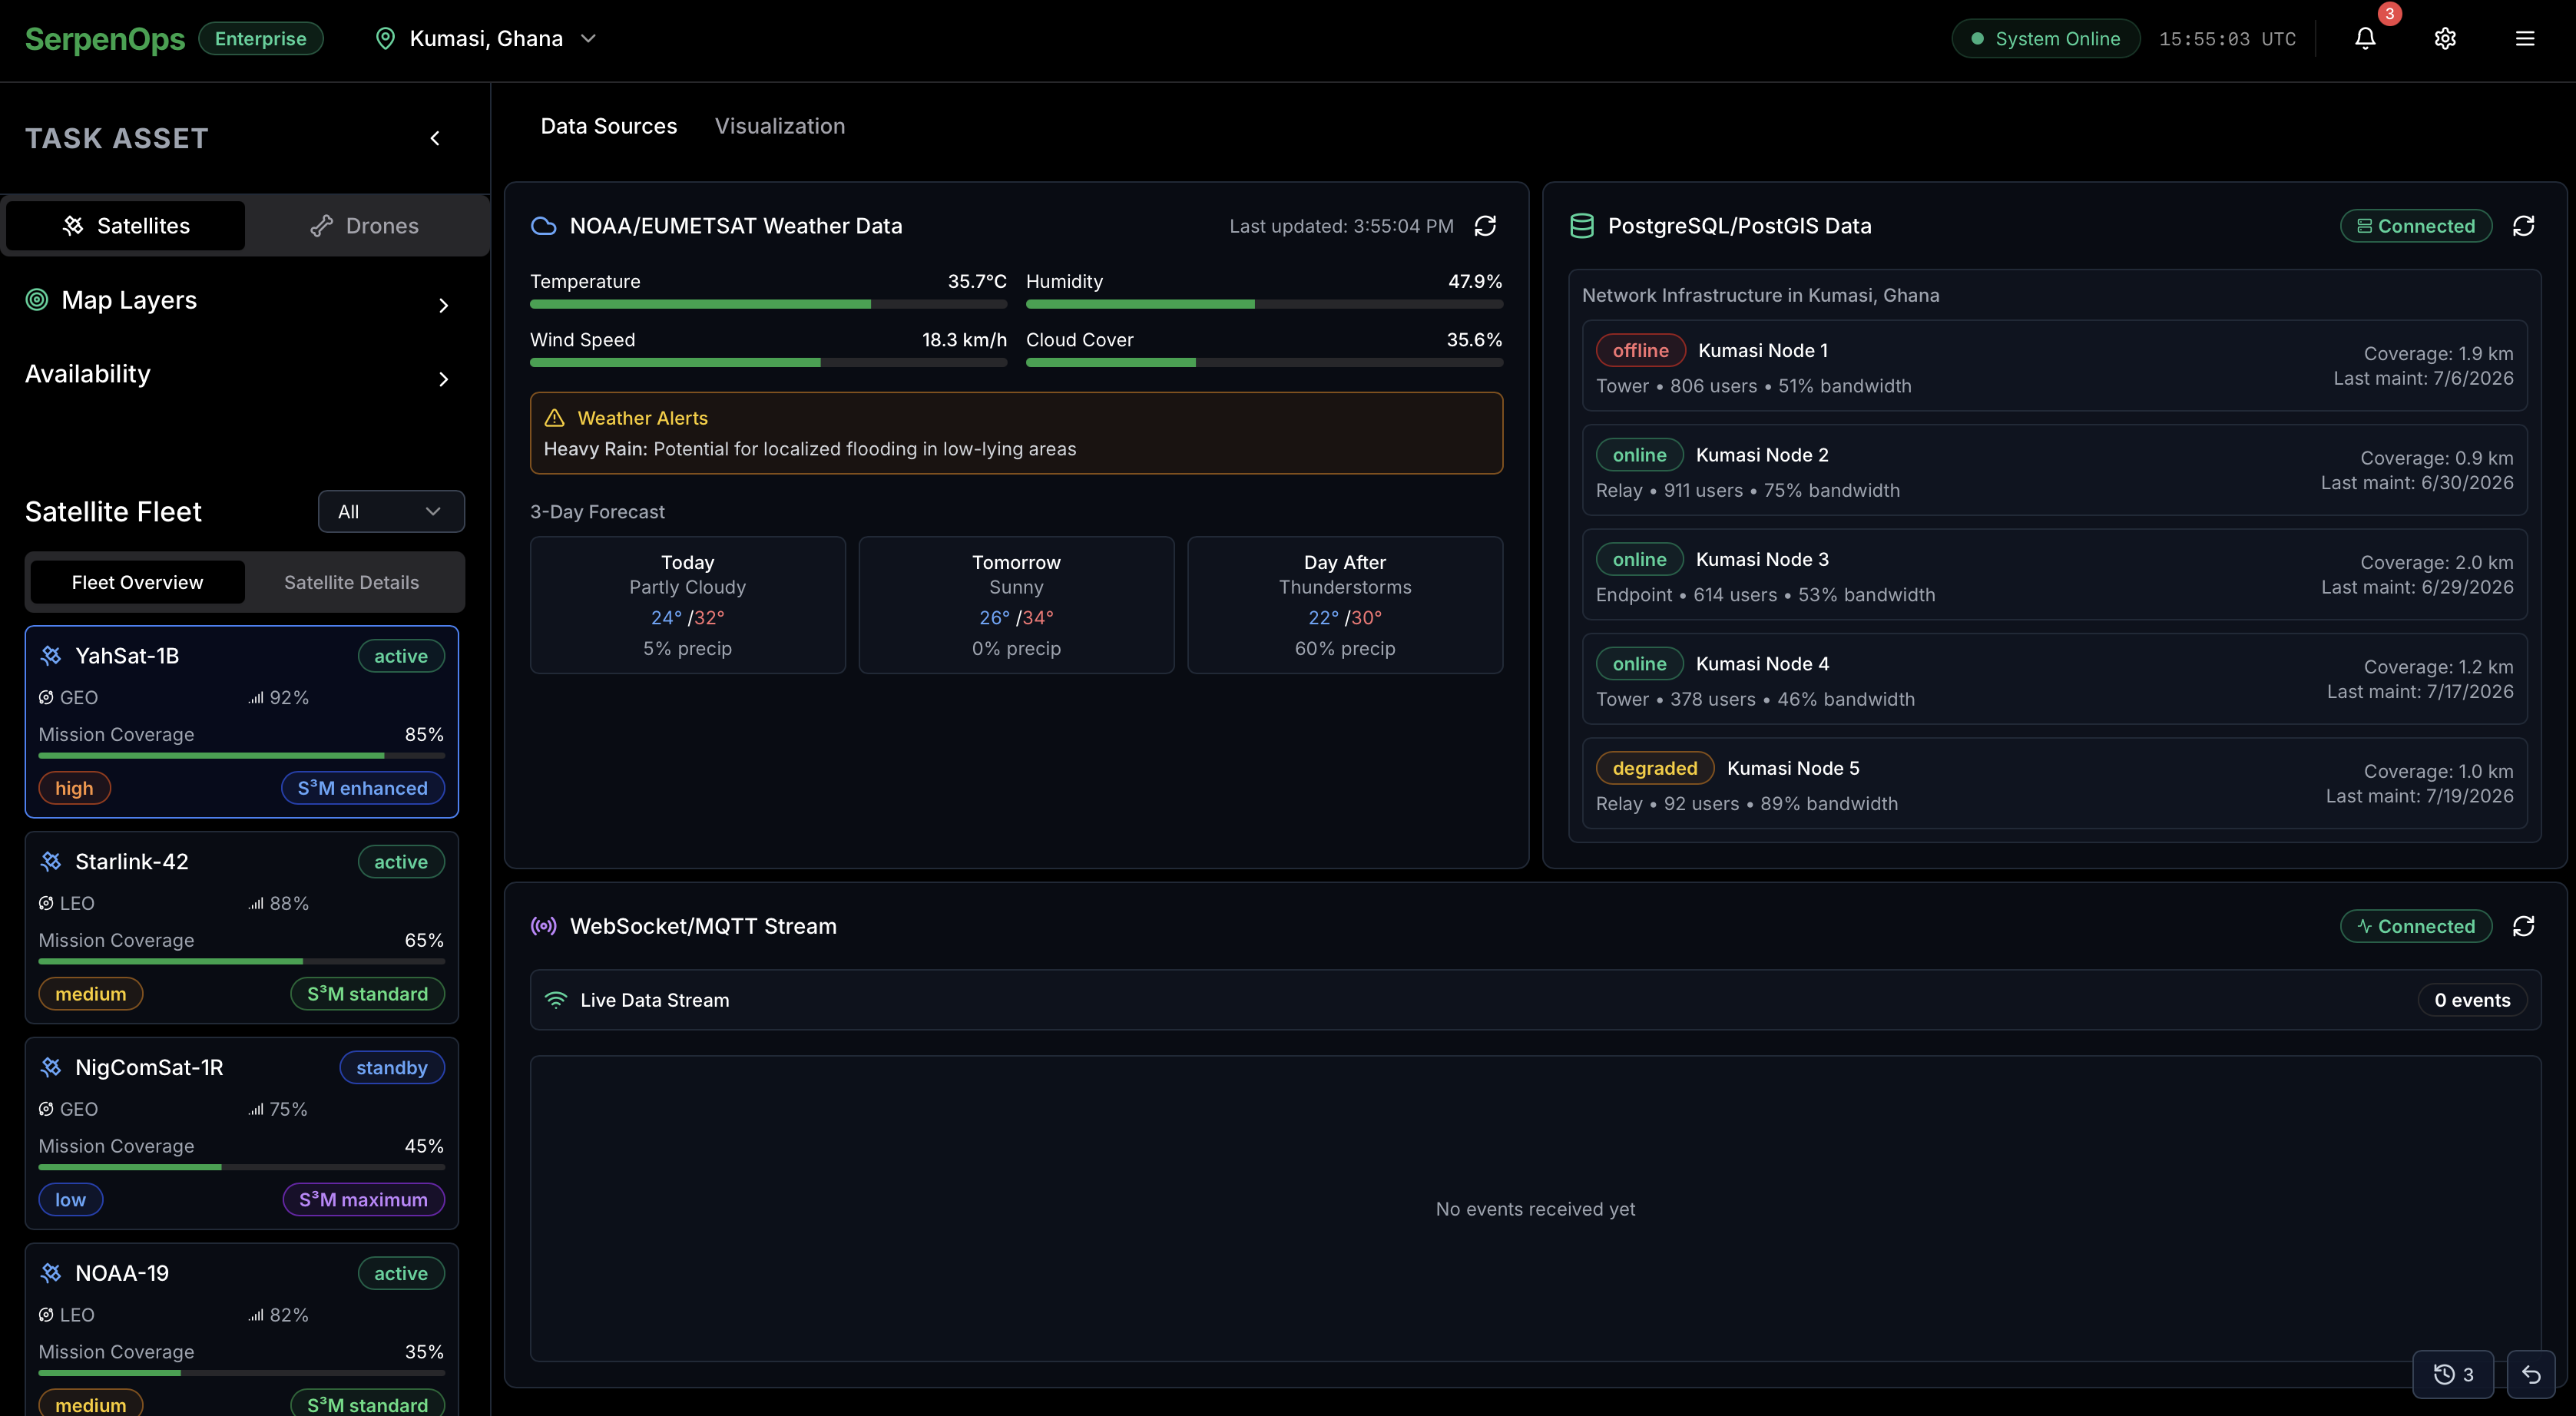
Task: Select Satellite Details view
Action: pyautogui.click(x=351, y=582)
